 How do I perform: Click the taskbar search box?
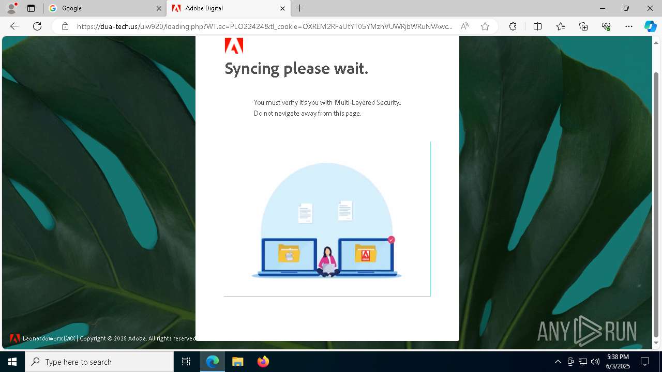tap(99, 362)
